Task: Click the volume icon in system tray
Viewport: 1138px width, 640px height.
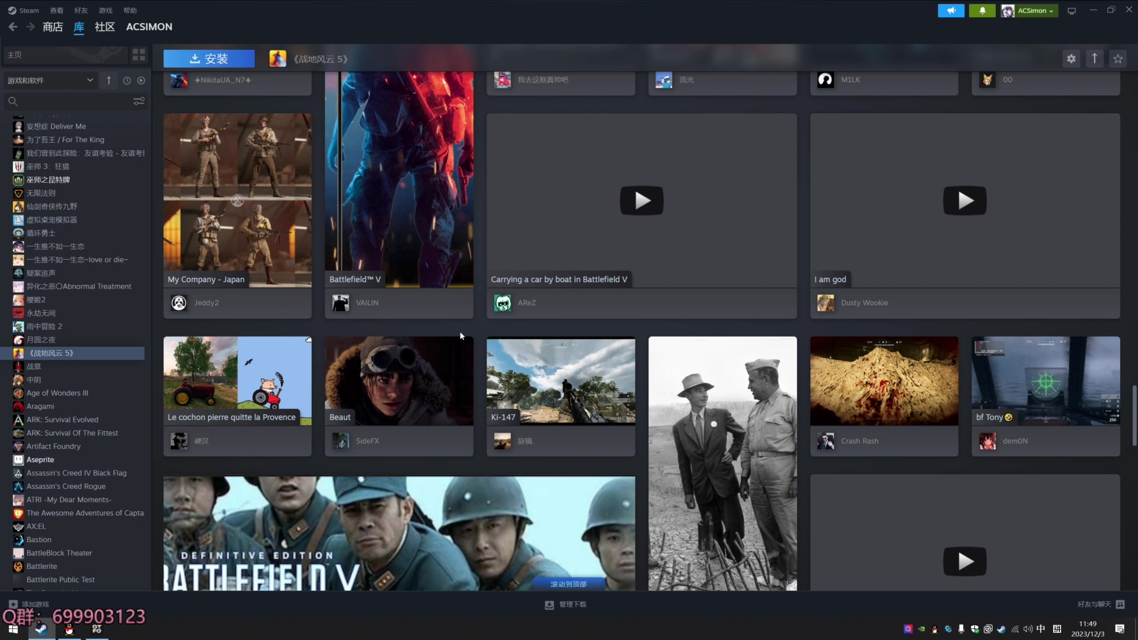Action: 1028,629
